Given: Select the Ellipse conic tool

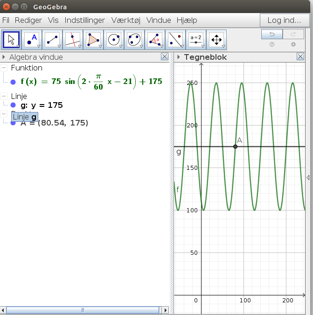Looking at the screenshot, I should 134,40.
